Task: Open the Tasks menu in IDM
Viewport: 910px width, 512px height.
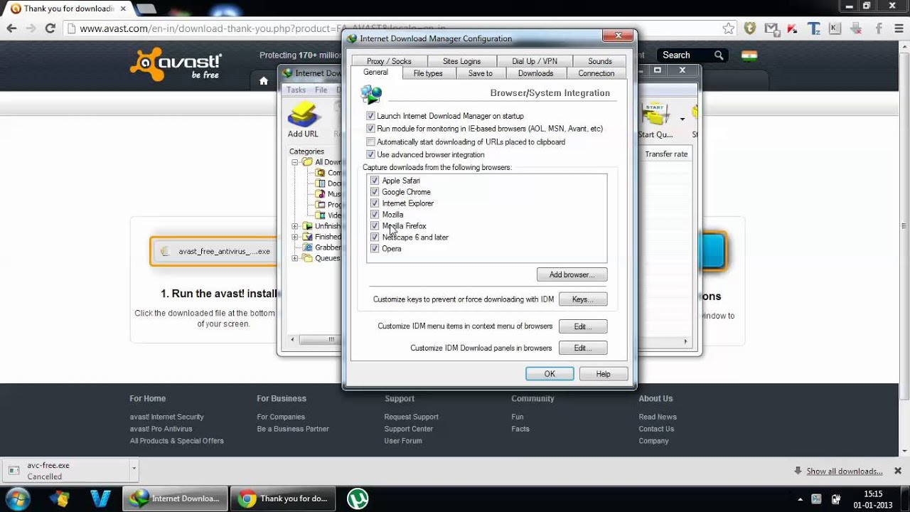Action: coord(296,90)
